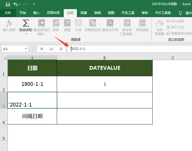Switch to the 视图 tab

coord(111,13)
